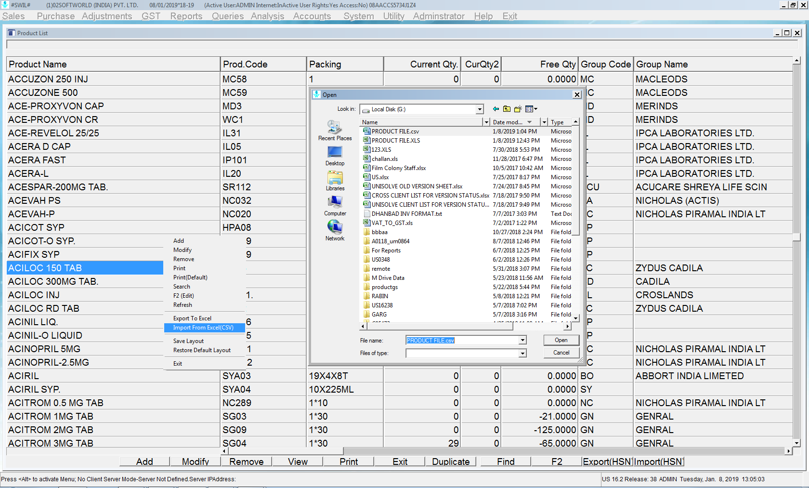Select UNISOLVE OLD VERSION SHEET.xlsx file
This screenshot has width=809, height=488.
417,186
